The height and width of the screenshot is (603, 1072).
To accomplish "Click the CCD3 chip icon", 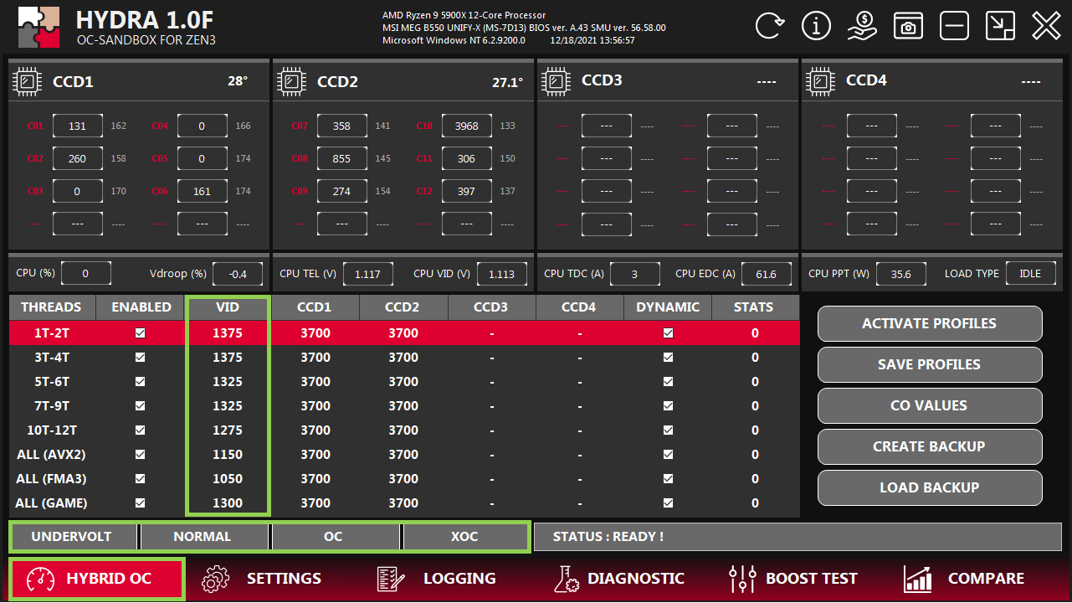I will [557, 82].
